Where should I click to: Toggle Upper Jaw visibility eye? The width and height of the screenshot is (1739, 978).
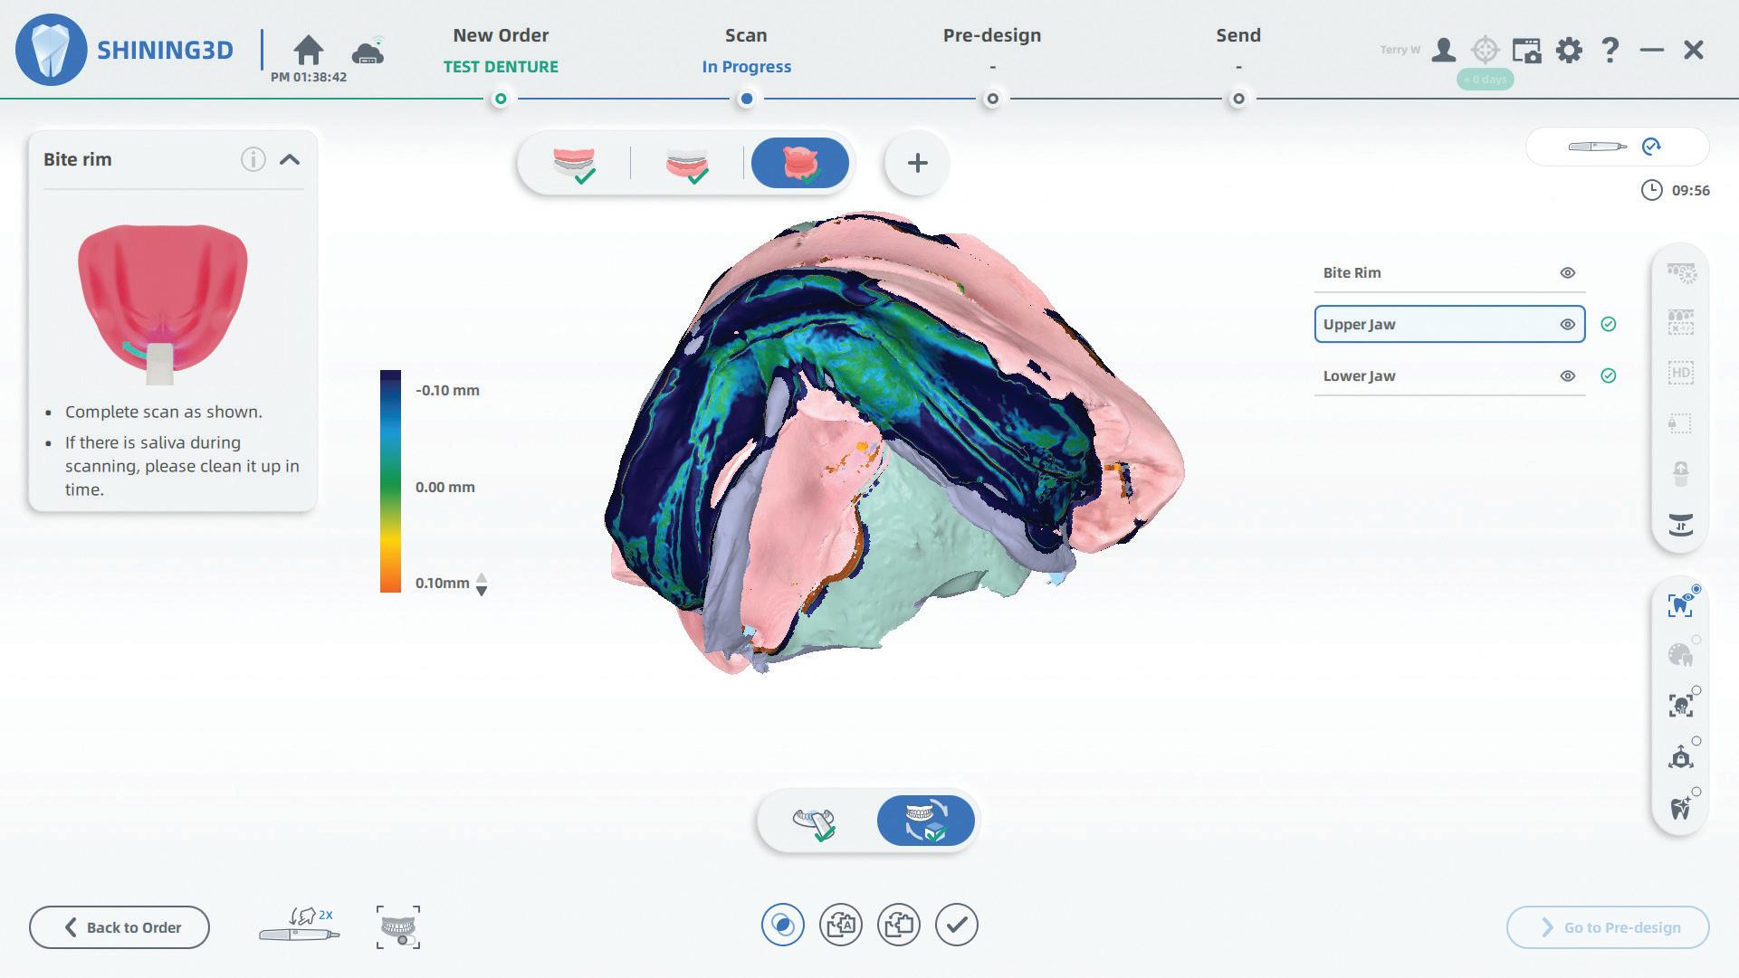point(1567,325)
